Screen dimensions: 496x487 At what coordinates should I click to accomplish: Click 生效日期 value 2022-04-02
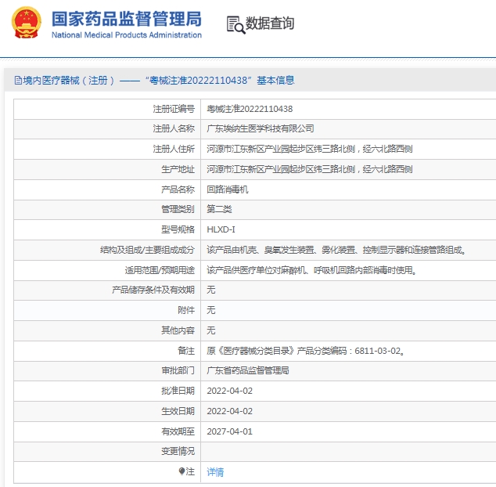pyautogui.click(x=230, y=411)
